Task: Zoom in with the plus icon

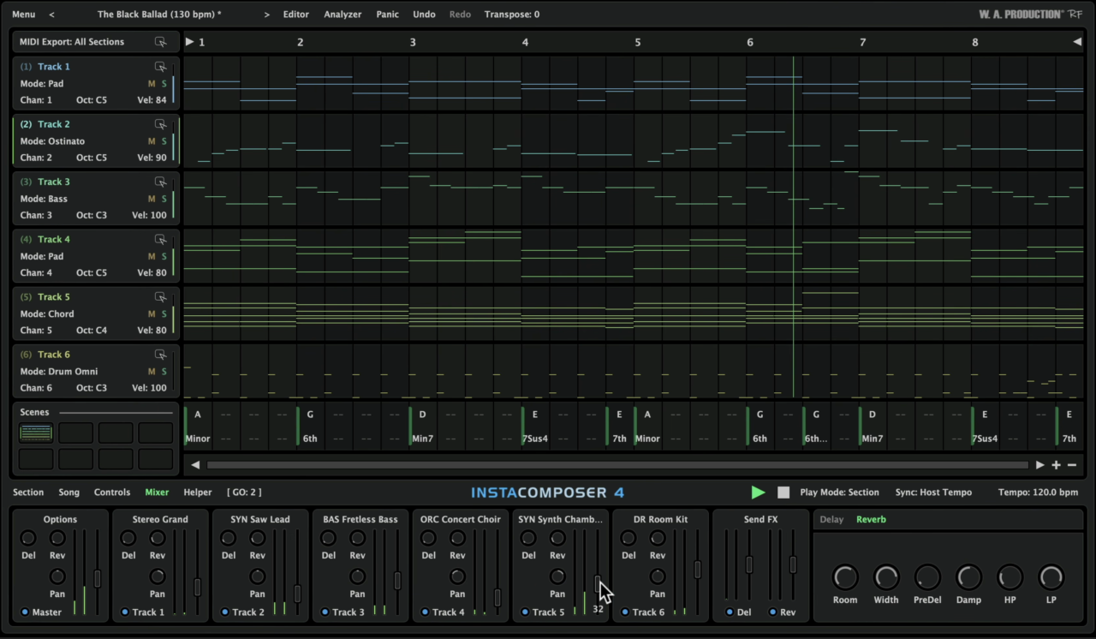Action: pos(1056,465)
